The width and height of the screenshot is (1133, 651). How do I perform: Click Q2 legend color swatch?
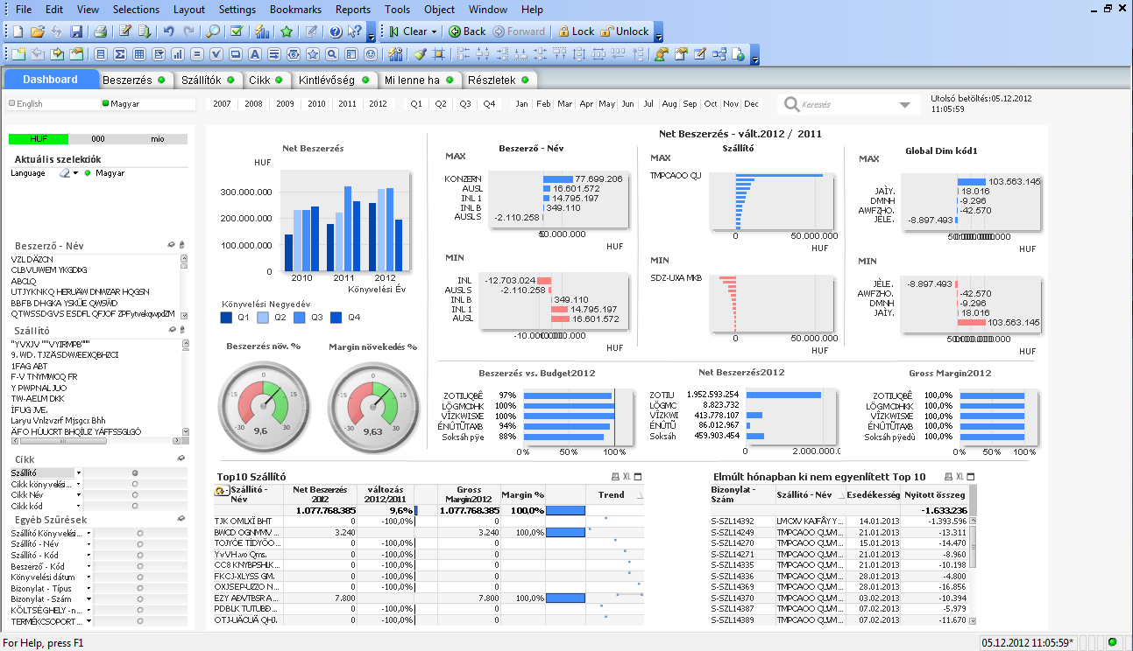[264, 318]
